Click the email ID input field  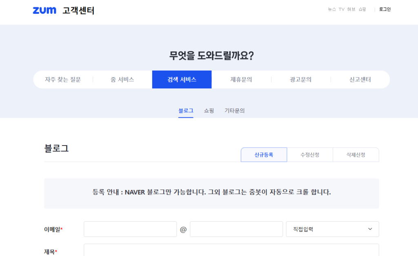click(130, 229)
